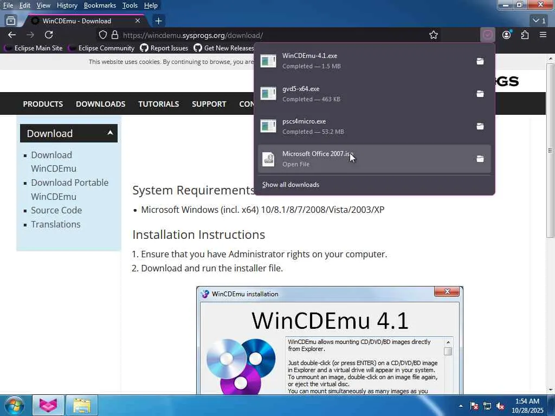Screen dimensions: 555x416
Task: Open the PRODUCTS navigation item
Action: pos(43,104)
